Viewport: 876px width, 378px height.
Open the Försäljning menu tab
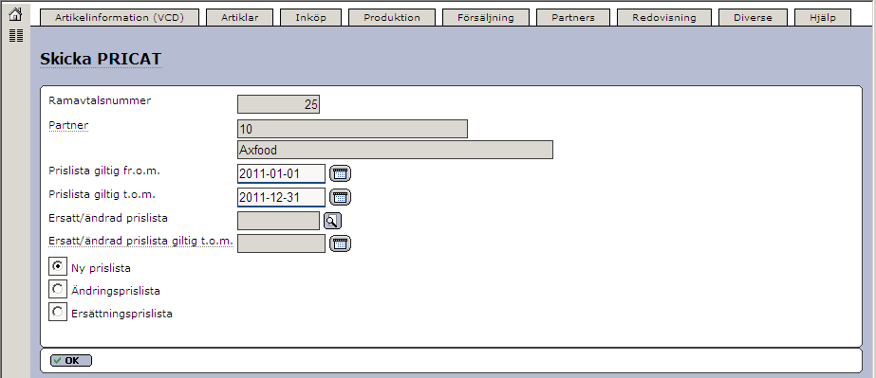(x=486, y=17)
